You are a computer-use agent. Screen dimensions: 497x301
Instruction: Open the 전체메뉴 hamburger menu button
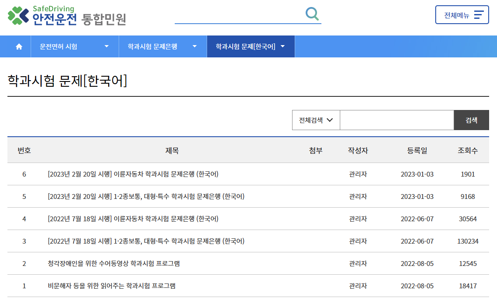[462, 14]
